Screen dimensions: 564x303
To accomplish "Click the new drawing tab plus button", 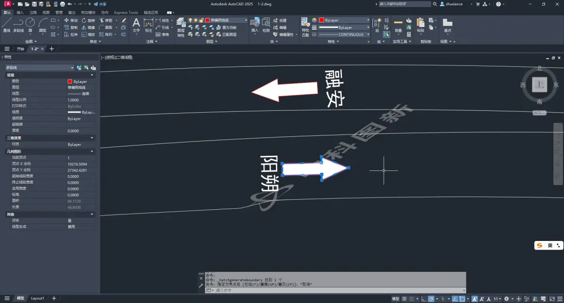I will pos(52,49).
